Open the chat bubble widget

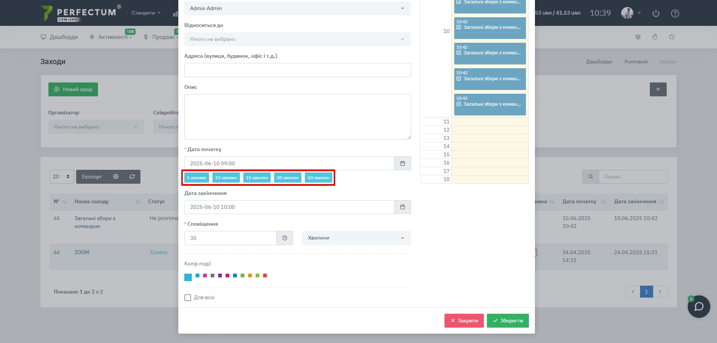tap(698, 307)
